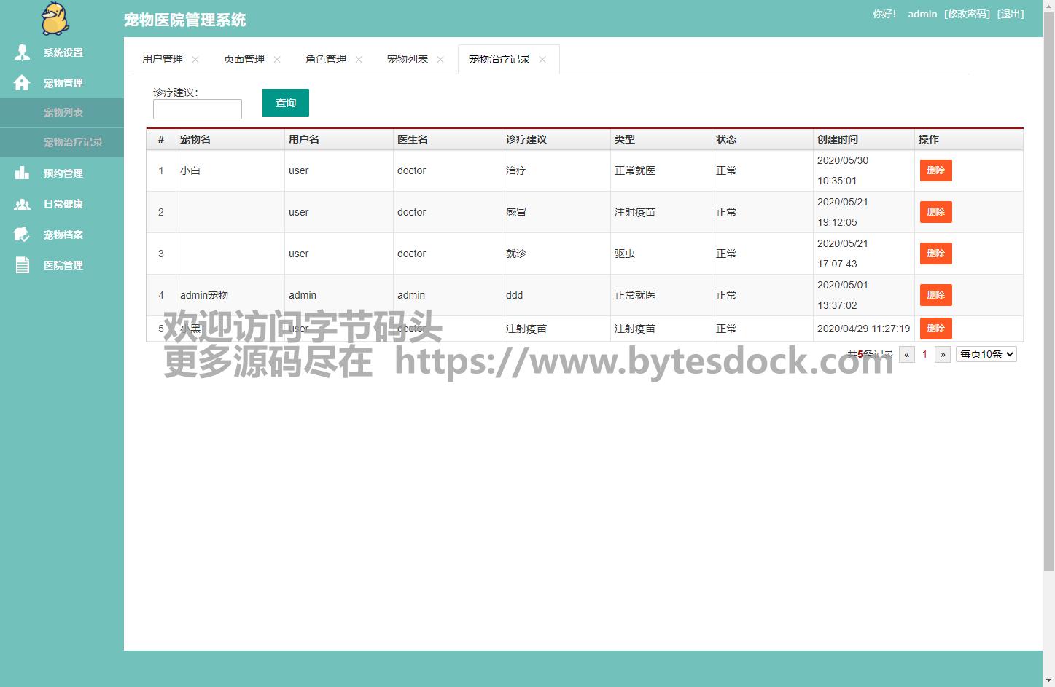The height and width of the screenshot is (687, 1055).
Task: Delete the record for pet 小白
Action: point(935,170)
